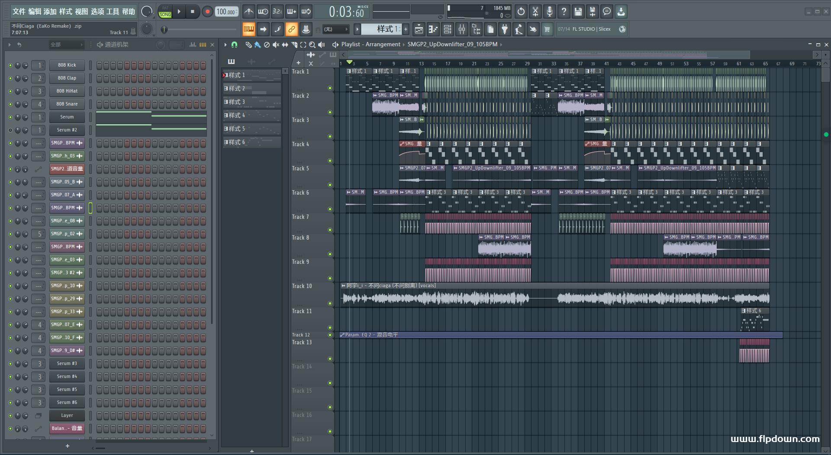
Task: Select the Serum channel button
Action: [x=67, y=117]
